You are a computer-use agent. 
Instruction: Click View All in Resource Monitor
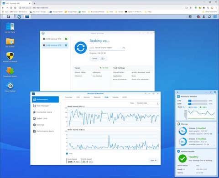[x=153, y=161]
